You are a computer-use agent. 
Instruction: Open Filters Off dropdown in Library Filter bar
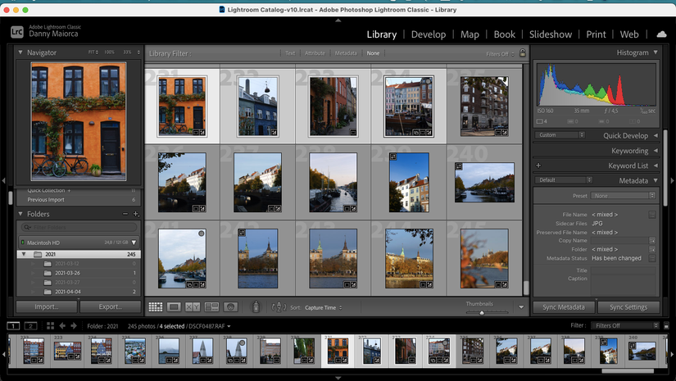point(500,54)
